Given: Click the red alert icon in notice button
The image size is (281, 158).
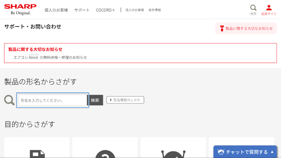Looking at the screenshot, I should click(222, 28).
